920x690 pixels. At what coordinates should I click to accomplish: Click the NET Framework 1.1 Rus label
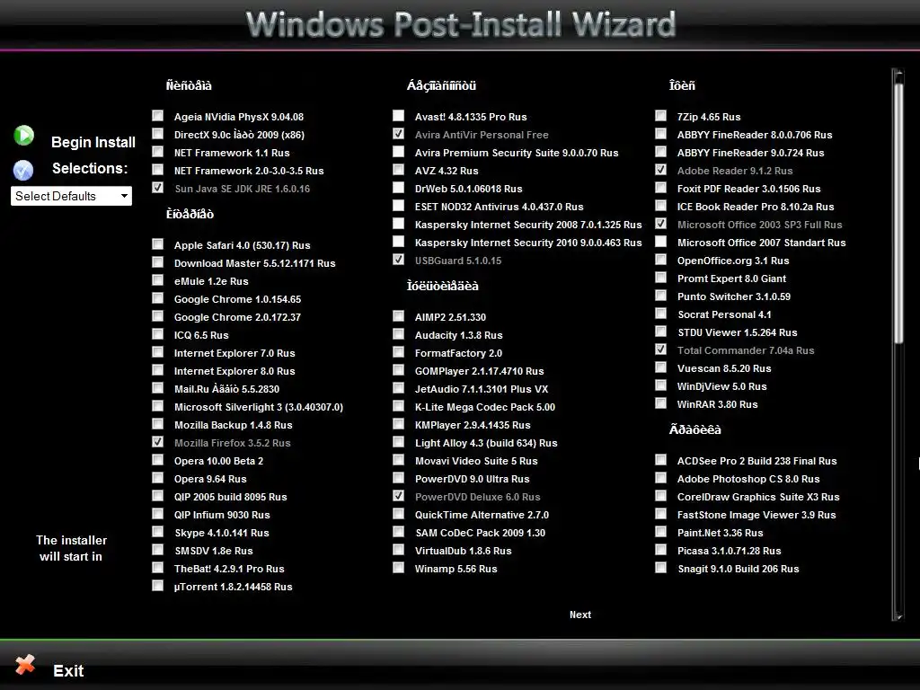tap(232, 153)
